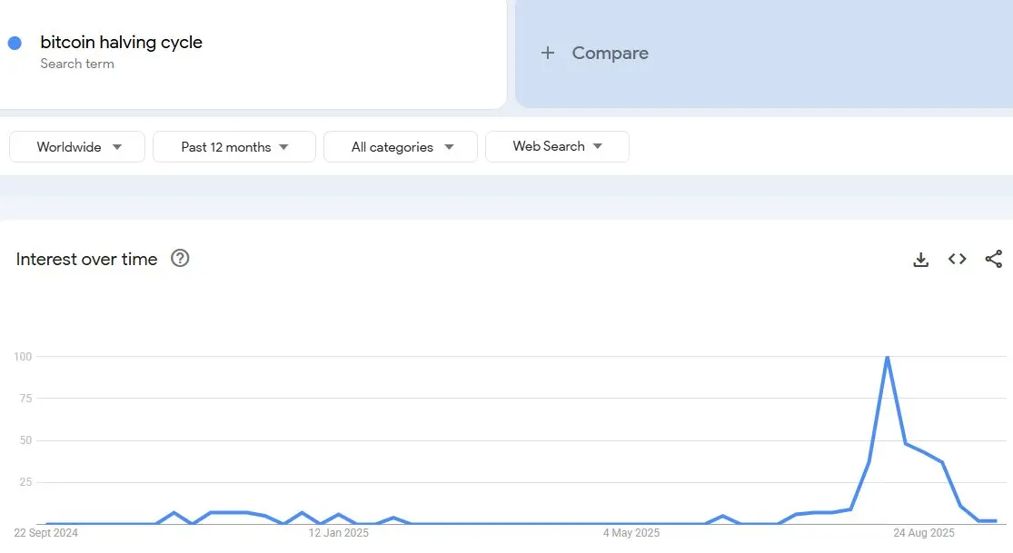Edit the bitcoin halving cycle search term
The width and height of the screenshot is (1013, 553).
(121, 43)
